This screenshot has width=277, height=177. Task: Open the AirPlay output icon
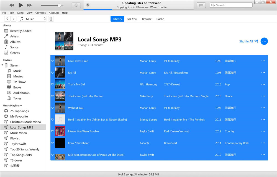(x=76, y=5)
